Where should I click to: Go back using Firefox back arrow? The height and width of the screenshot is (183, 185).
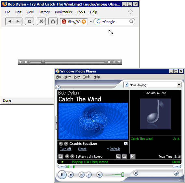pos(9,21)
